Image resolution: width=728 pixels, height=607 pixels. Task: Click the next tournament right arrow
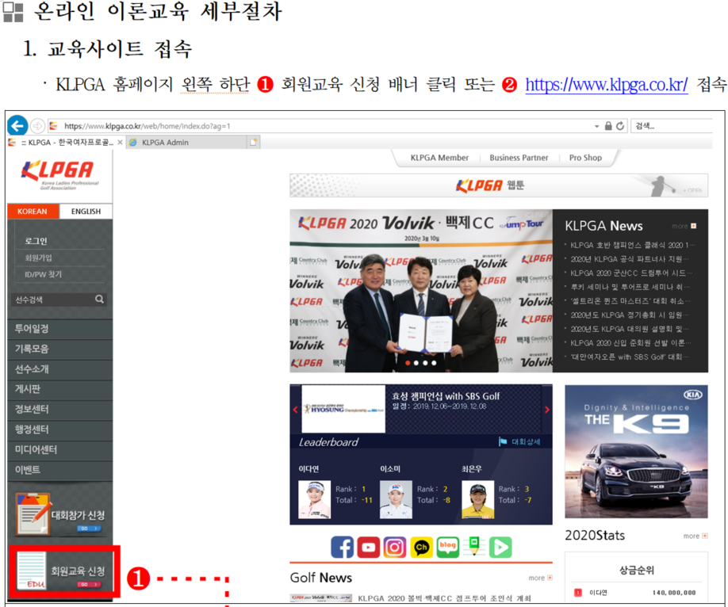point(547,410)
